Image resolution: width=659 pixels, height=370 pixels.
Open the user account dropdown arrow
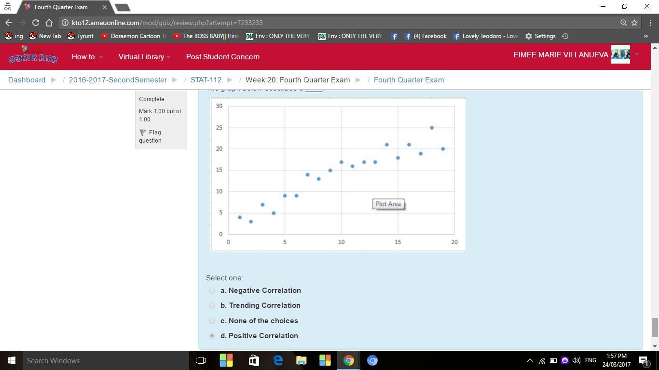point(637,54)
